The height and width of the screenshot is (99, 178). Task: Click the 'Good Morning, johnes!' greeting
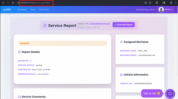click(146, 10)
